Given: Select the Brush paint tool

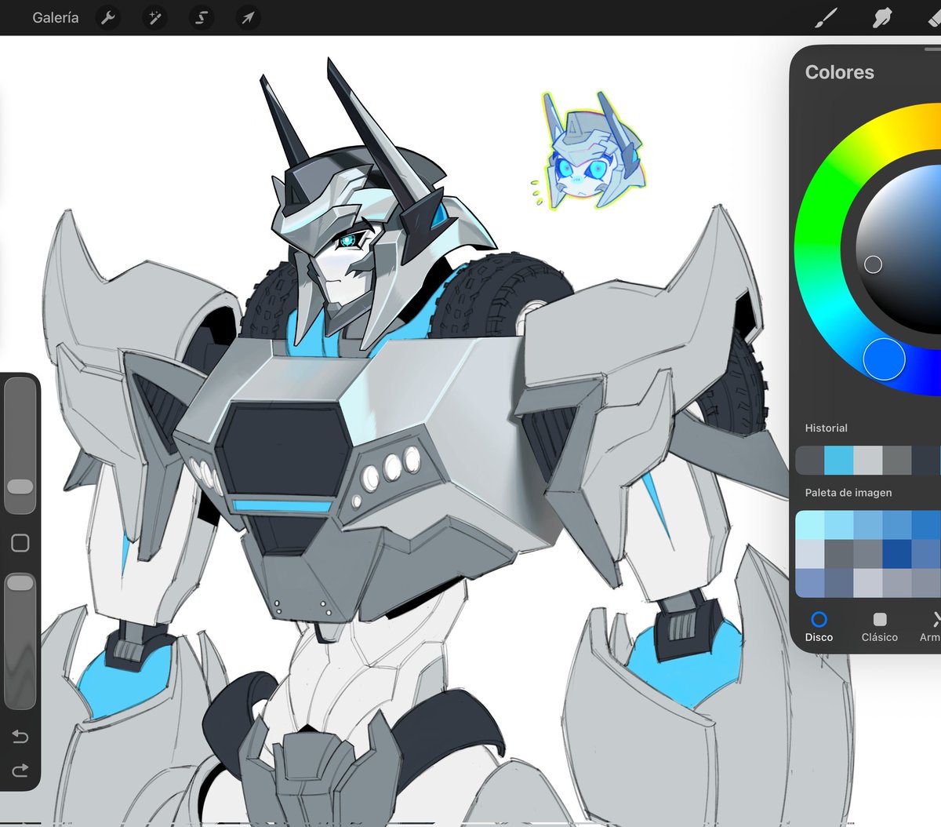Looking at the screenshot, I should (x=826, y=17).
